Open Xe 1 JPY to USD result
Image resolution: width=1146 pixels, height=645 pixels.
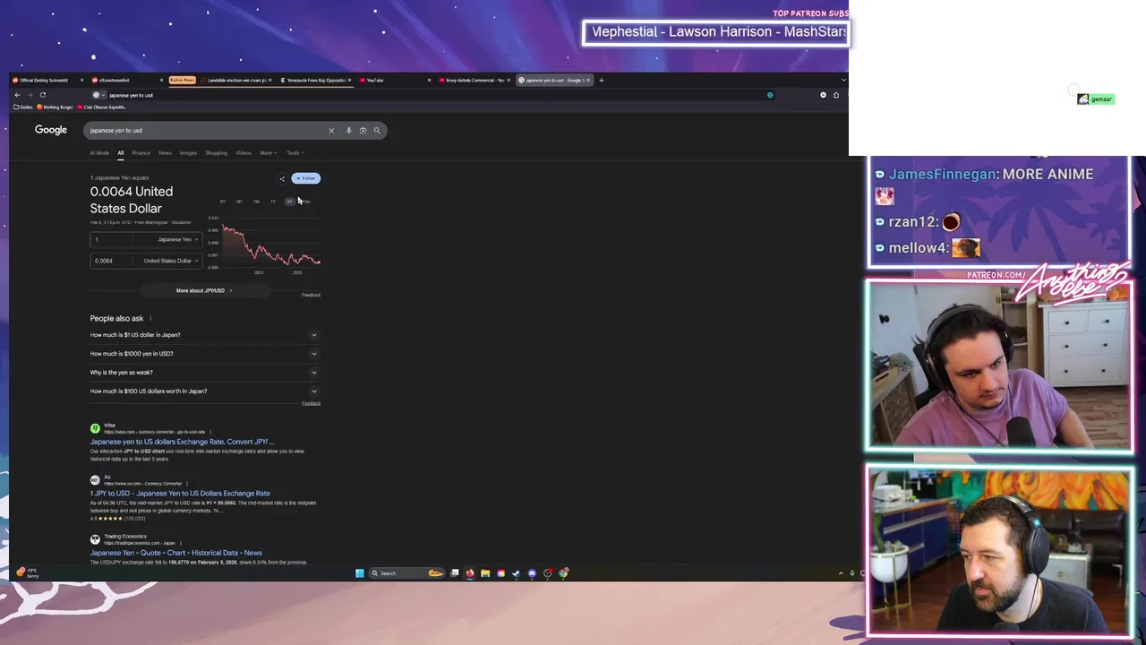179,494
